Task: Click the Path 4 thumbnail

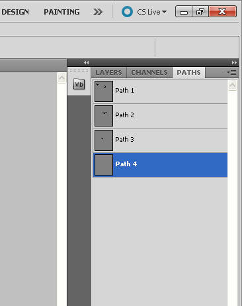Action: [104, 165]
